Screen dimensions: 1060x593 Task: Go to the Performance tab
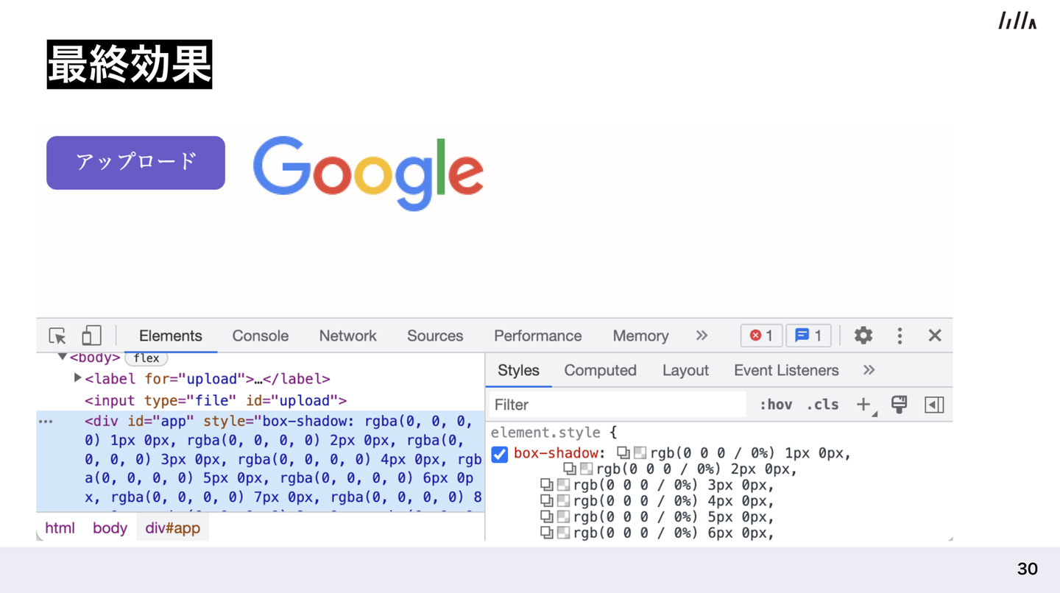(x=538, y=335)
